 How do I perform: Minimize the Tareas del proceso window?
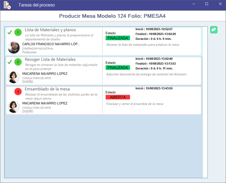[x=194, y=4]
